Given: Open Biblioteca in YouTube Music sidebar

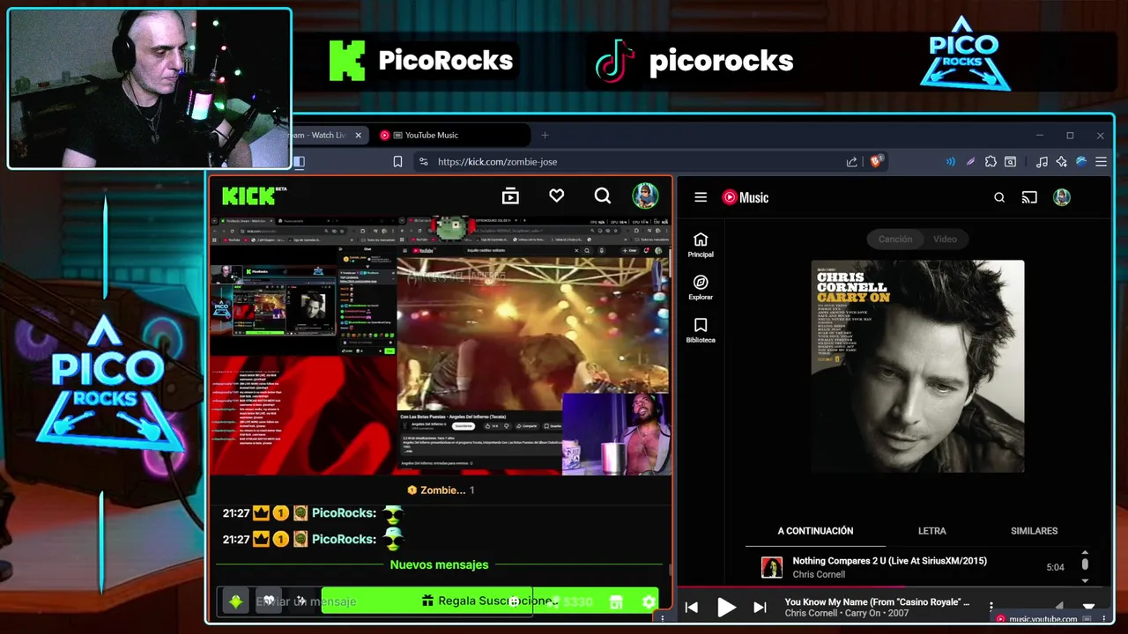Looking at the screenshot, I should (x=701, y=330).
